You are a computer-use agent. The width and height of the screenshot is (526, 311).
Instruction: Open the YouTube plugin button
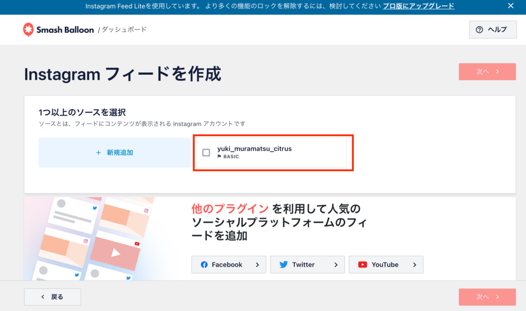click(386, 265)
